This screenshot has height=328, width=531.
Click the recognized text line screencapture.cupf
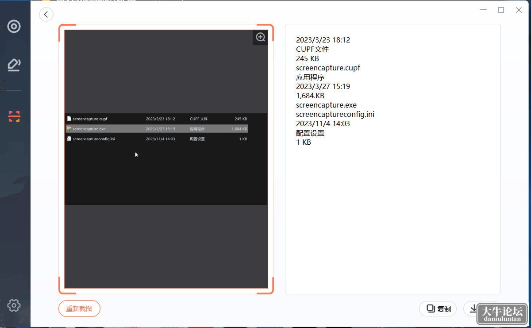coord(328,68)
